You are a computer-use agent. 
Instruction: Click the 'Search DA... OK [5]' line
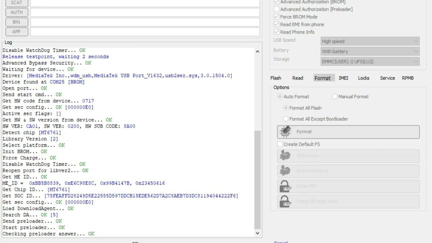(x=30, y=215)
